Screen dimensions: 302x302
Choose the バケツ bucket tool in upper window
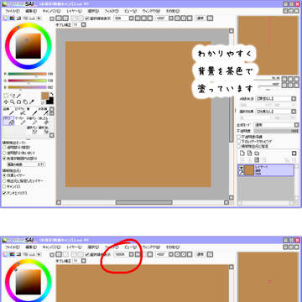coord(8,121)
